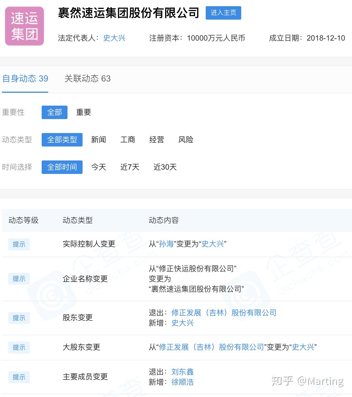Open 史大兴 link in 实际控制人变更 row
Screen dimensions: 352x397
[213, 244]
